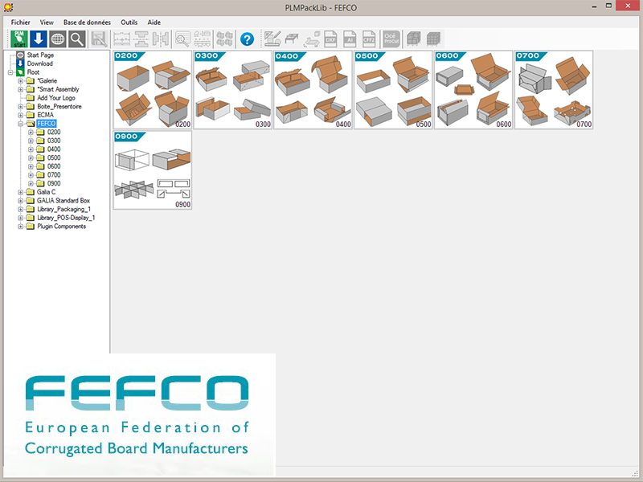Screen dimensions: 643x482
Task: Collapse the FEFCO folder expander
Action: click(x=21, y=124)
